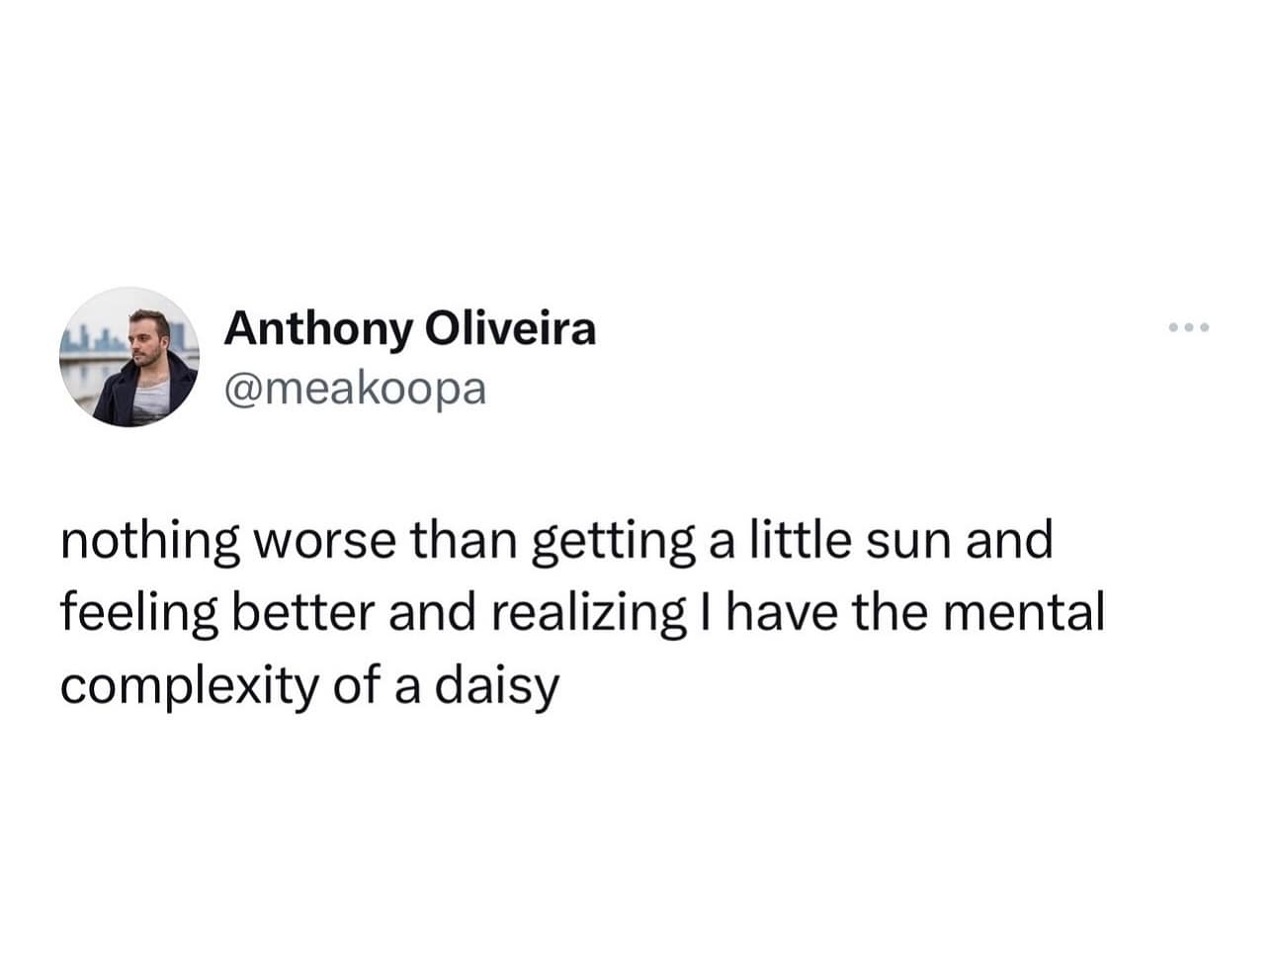Click the word "have" in the tweet
The height and width of the screenshot is (973, 1275).
point(778,613)
